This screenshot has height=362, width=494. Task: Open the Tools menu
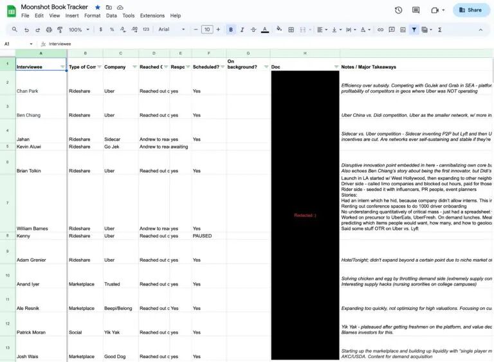coord(128,15)
